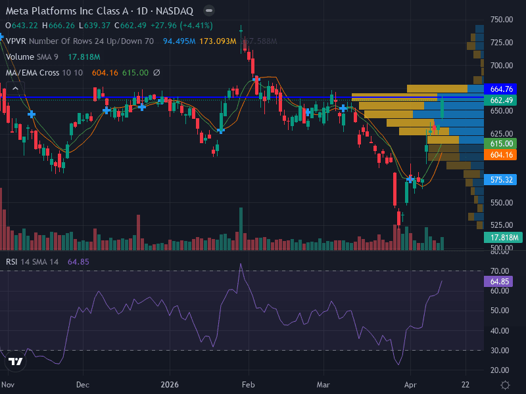Click the Apr label on time axis
The height and width of the screenshot is (394, 526).
click(x=410, y=385)
